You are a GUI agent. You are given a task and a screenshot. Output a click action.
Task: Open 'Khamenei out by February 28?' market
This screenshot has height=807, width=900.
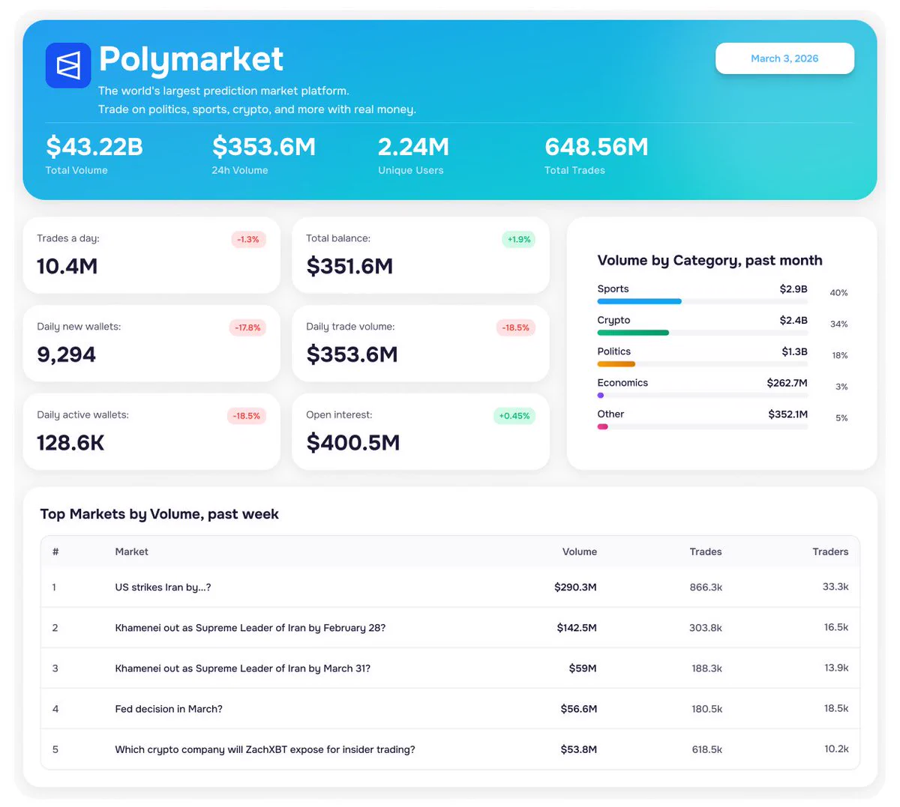click(250, 628)
